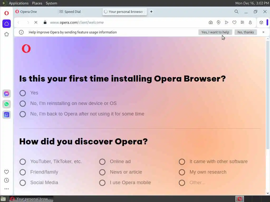Screen dimensions: 270x202
Task: Click the clock in the top panel
Action: [252, 3]
